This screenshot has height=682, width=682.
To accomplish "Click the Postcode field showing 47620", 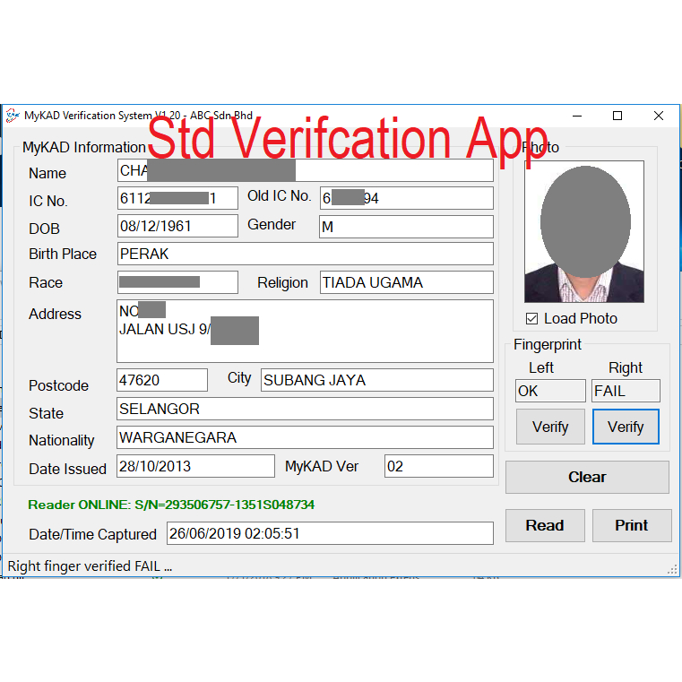I will coord(161,380).
